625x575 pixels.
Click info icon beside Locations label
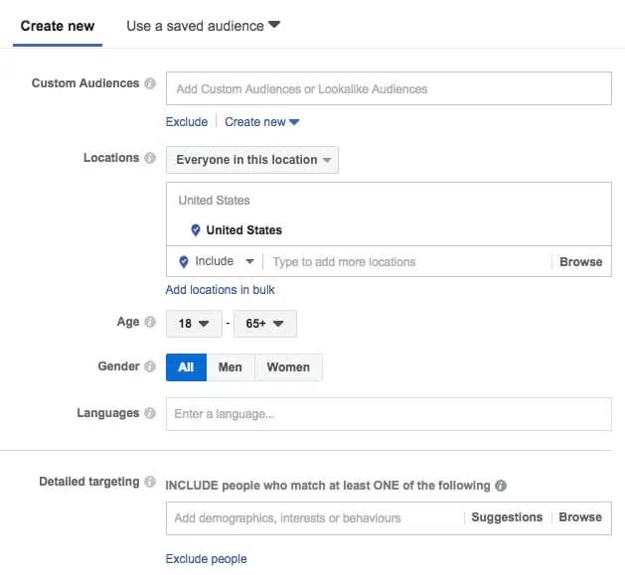coord(150,159)
